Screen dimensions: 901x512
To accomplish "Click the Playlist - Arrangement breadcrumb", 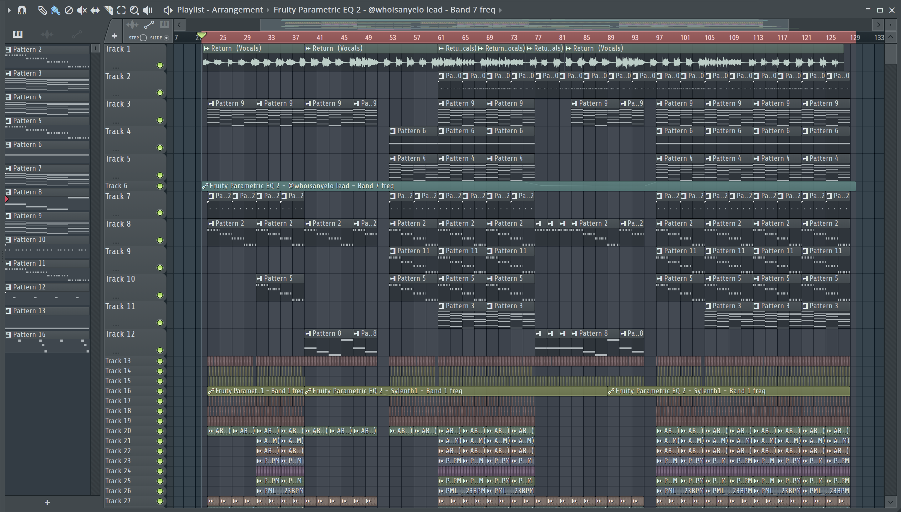I will (220, 10).
